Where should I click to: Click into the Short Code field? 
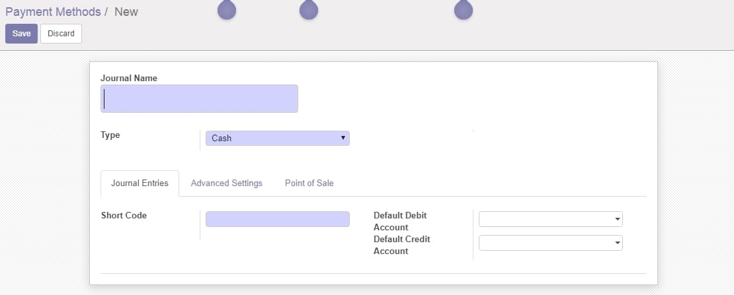278,219
